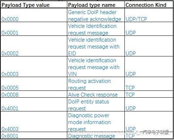This screenshot has height=140, width=174.
Task: Click the Diagnostic message cell
Action: click(96, 135)
